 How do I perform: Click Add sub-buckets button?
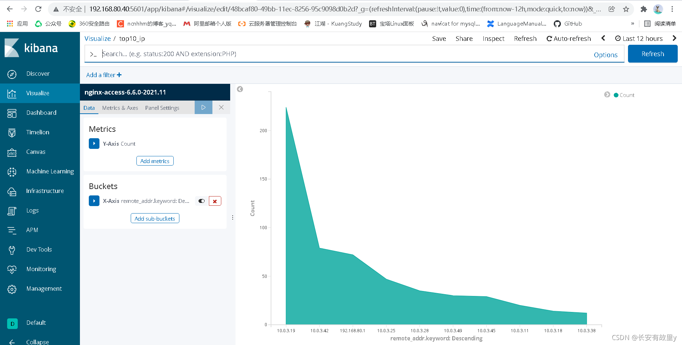(x=155, y=219)
